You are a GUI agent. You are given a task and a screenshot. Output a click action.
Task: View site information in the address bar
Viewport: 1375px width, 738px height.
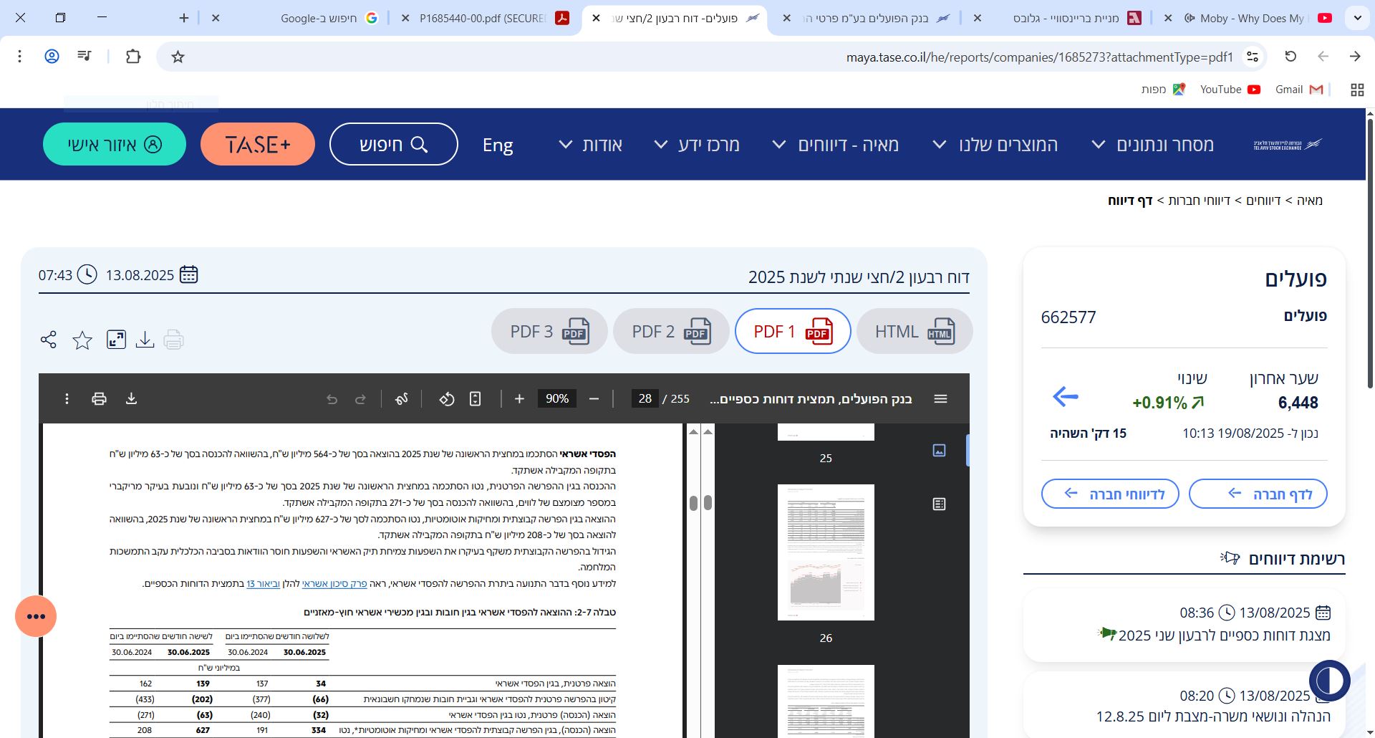click(1253, 57)
